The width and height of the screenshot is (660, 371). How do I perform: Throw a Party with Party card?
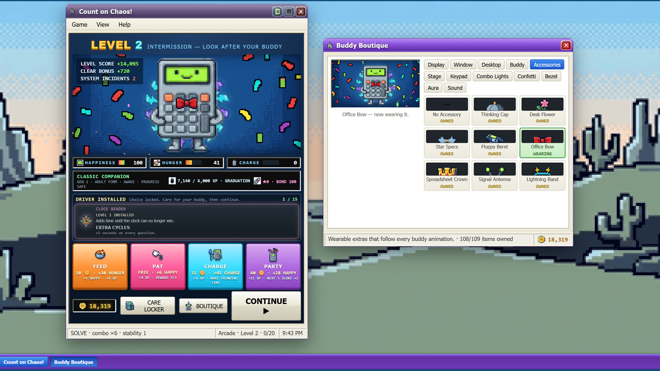coord(273,267)
